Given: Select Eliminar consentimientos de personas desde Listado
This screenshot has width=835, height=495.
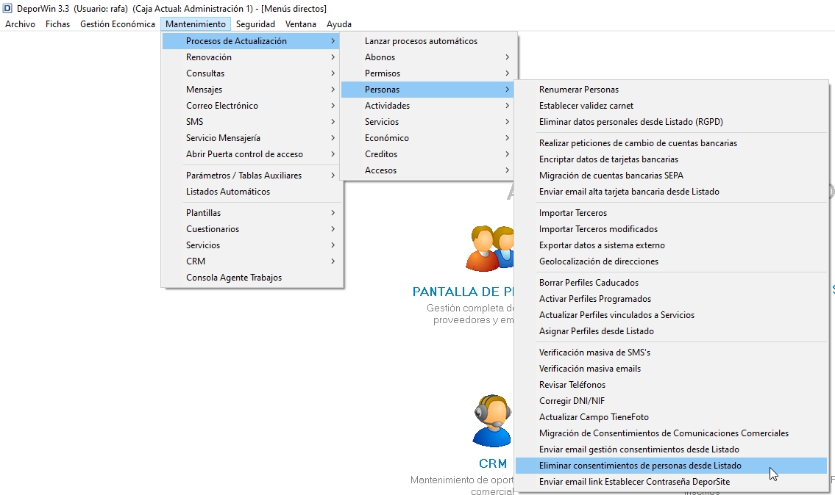Looking at the screenshot, I should point(671,466).
